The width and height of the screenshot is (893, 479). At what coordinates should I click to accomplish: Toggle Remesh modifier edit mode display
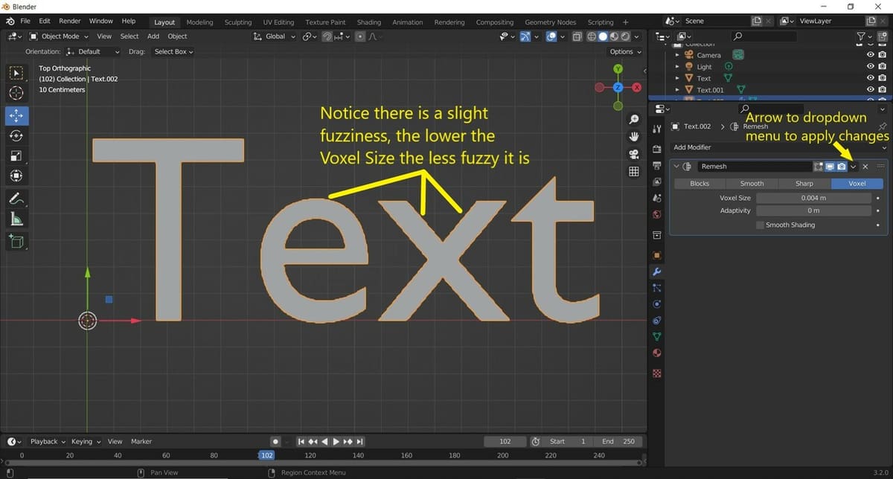click(818, 167)
